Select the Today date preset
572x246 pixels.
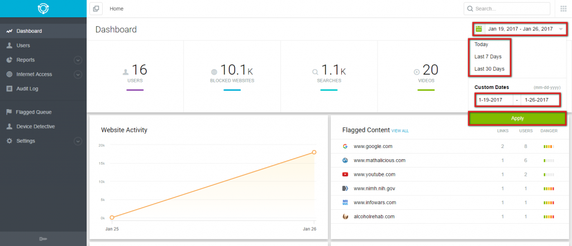pos(481,45)
